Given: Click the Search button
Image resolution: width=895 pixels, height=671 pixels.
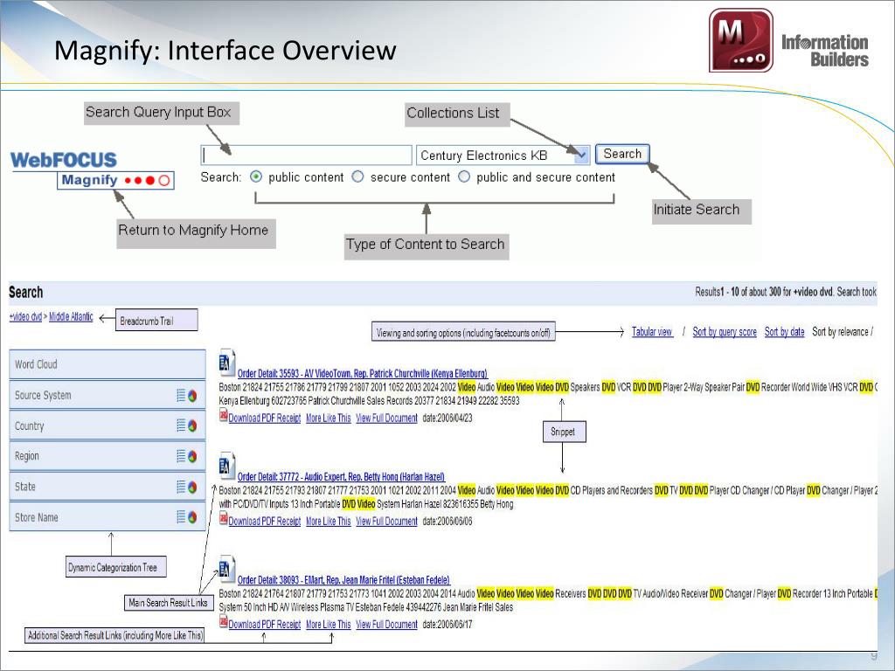Looking at the screenshot, I should [x=622, y=154].
